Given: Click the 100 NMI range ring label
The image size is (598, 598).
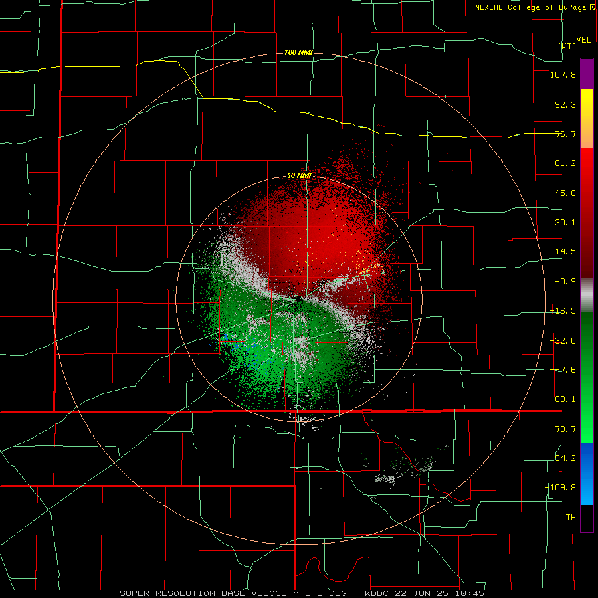Looking at the screenshot, I should pyautogui.click(x=298, y=52).
